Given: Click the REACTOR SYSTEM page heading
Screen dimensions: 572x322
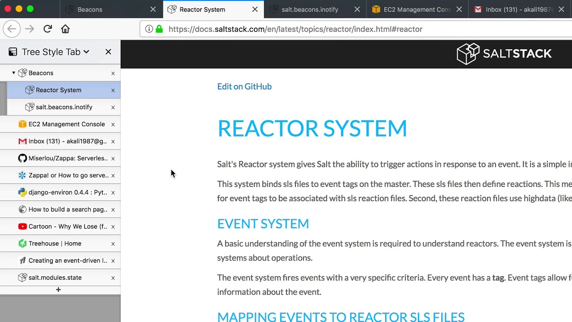Looking at the screenshot, I should tap(312, 128).
